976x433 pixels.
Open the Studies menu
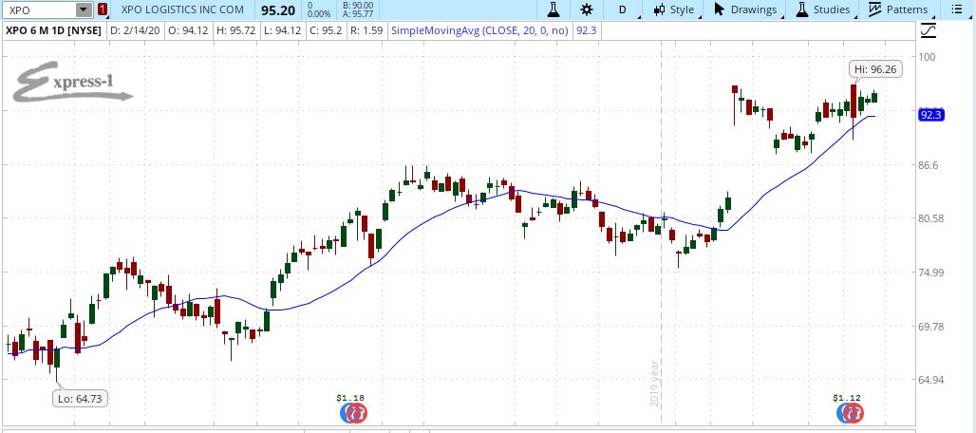823,9
